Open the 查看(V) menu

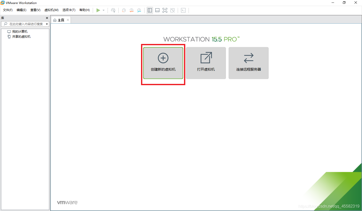(x=35, y=10)
